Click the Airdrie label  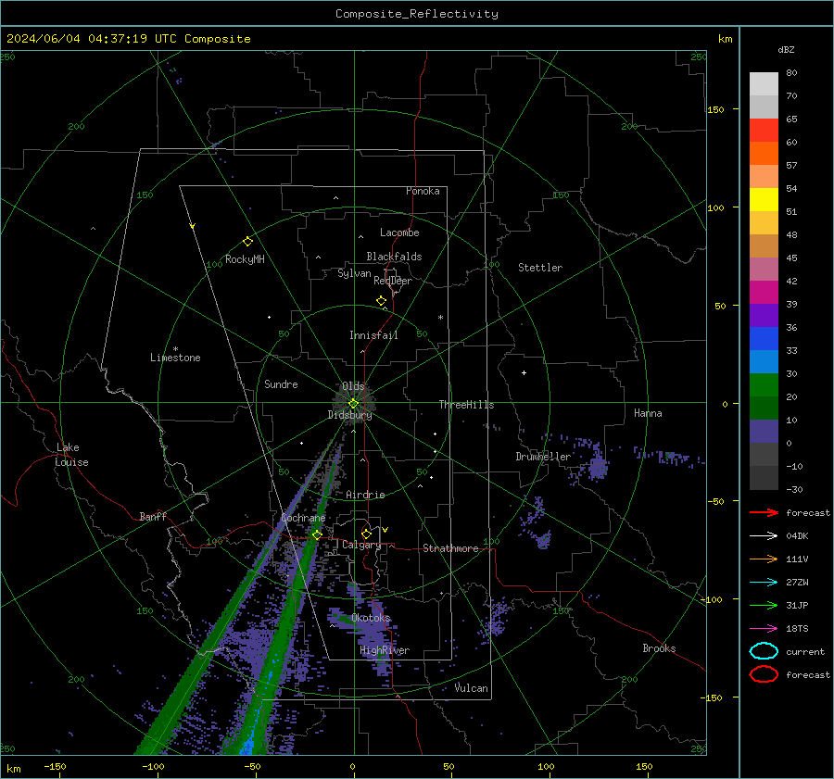pyautogui.click(x=365, y=495)
